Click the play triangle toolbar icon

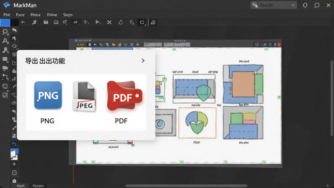[98, 22]
